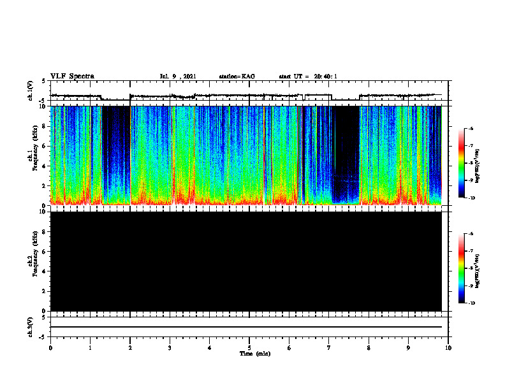
Task: Click the "ch.1(V)" axis label
Action: pos(31,90)
